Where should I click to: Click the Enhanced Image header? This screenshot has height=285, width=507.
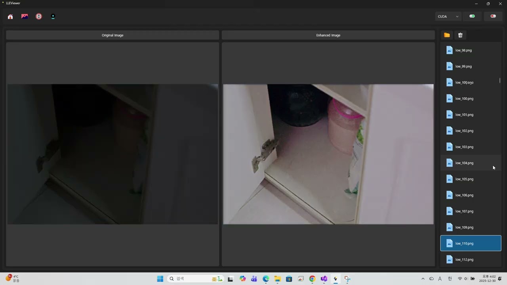click(x=328, y=35)
